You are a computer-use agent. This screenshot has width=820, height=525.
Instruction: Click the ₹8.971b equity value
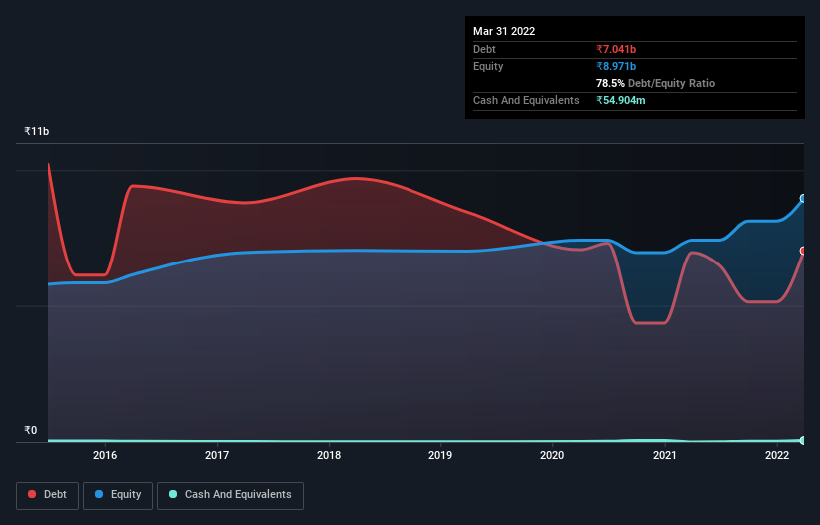[616, 66]
